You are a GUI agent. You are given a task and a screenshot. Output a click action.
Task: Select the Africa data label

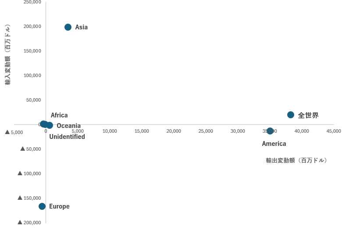(x=59, y=115)
